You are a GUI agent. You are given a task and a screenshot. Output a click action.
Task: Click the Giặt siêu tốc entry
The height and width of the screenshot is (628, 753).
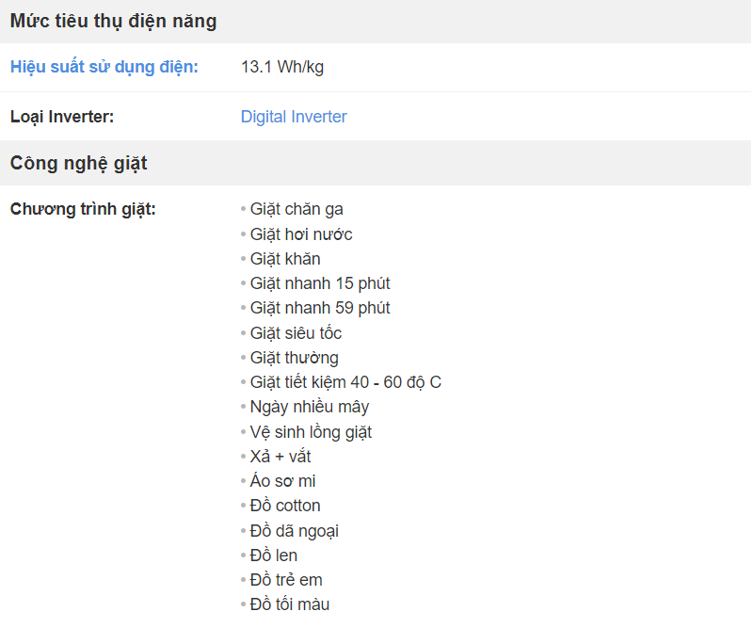(296, 333)
